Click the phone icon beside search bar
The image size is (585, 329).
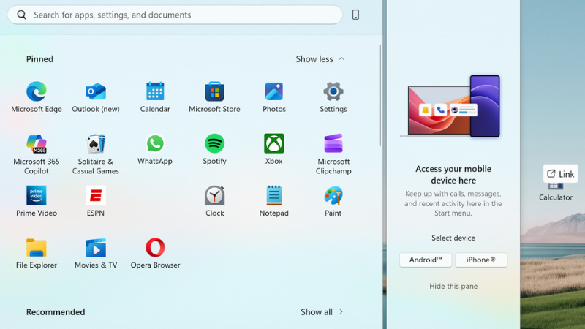pos(355,15)
